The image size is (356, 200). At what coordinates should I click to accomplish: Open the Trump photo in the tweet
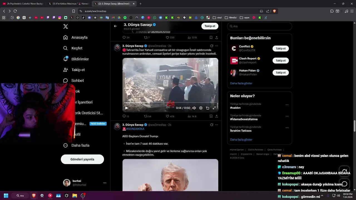[170, 175]
